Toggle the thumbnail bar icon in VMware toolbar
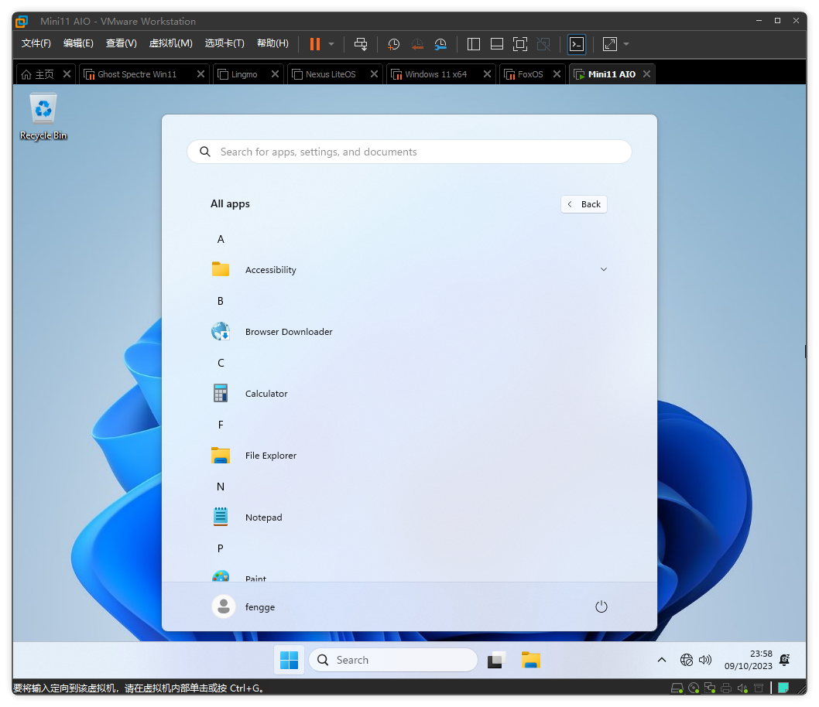The height and width of the screenshot is (707, 819). [x=497, y=44]
